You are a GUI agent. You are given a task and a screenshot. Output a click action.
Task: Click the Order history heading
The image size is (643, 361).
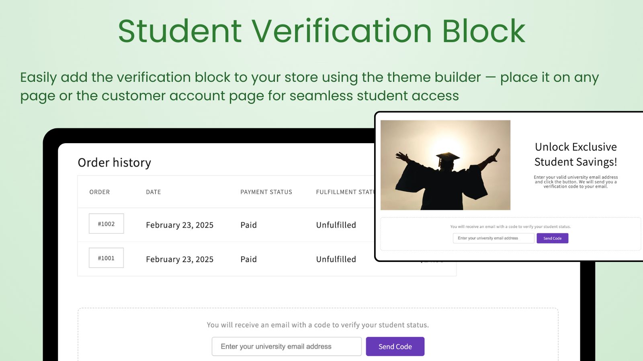pos(115,162)
